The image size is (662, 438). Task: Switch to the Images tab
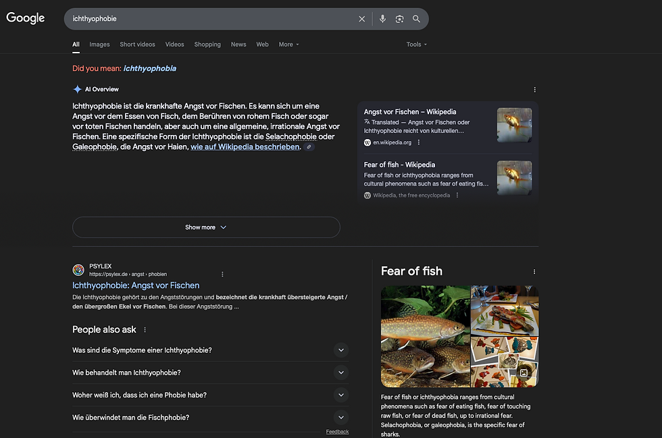(99, 45)
